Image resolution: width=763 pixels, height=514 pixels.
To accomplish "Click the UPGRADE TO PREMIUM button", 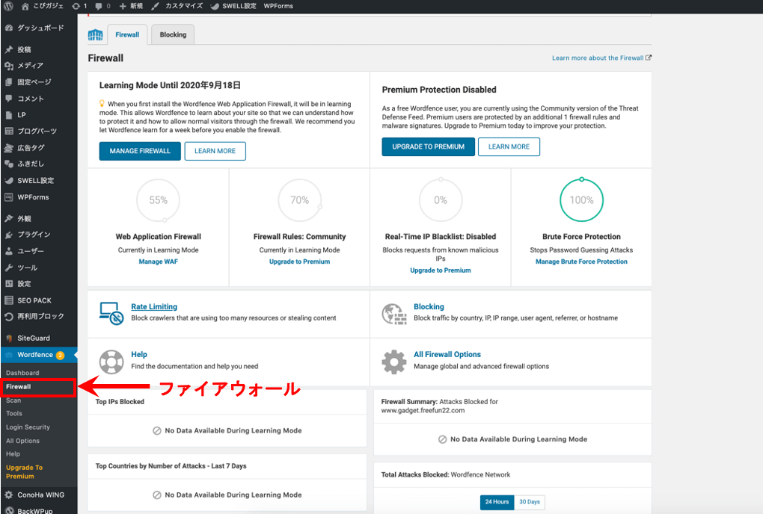I will pyautogui.click(x=428, y=146).
